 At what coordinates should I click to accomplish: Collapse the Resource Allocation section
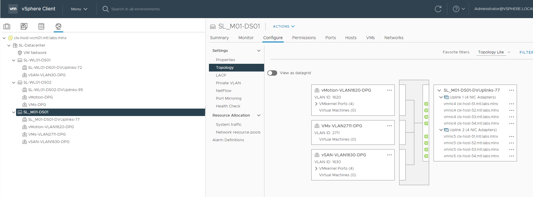click(x=259, y=115)
